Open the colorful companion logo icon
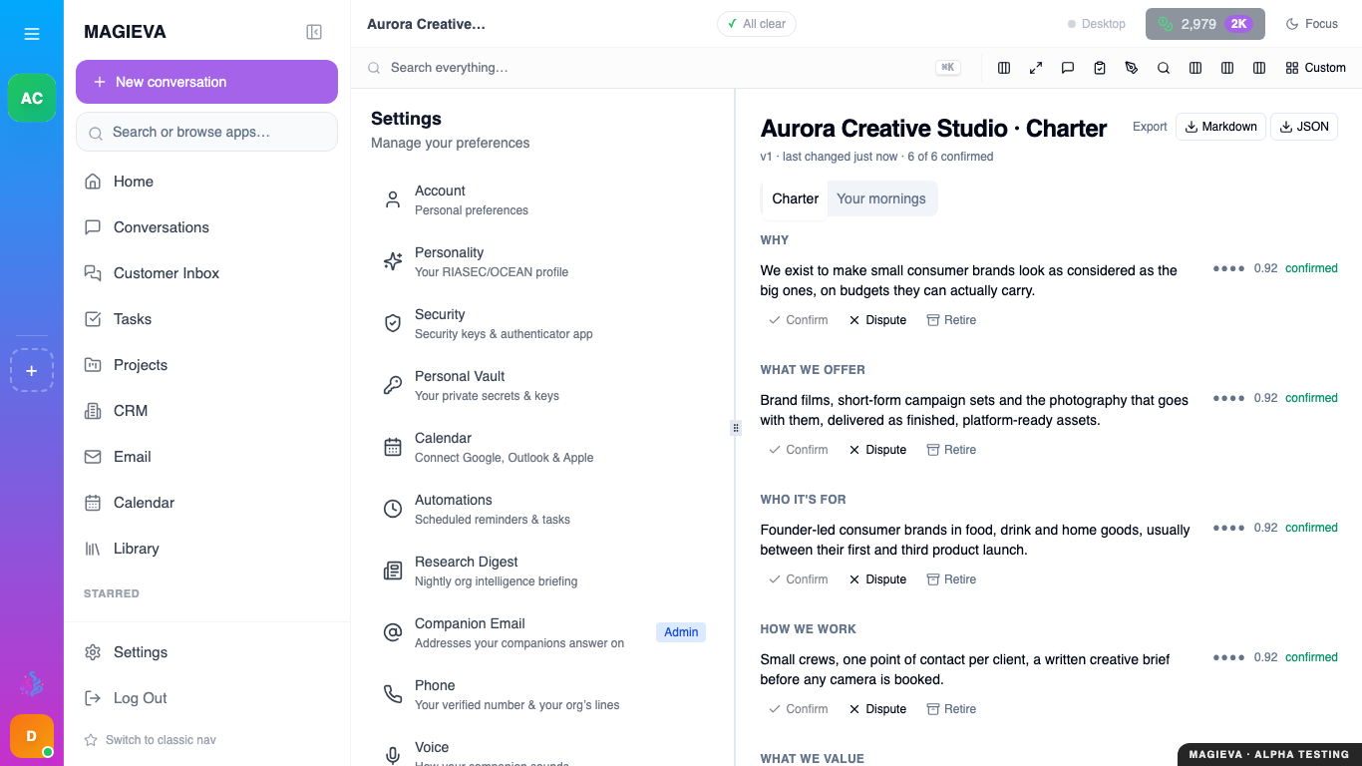The height and width of the screenshot is (766, 1362). 32,684
